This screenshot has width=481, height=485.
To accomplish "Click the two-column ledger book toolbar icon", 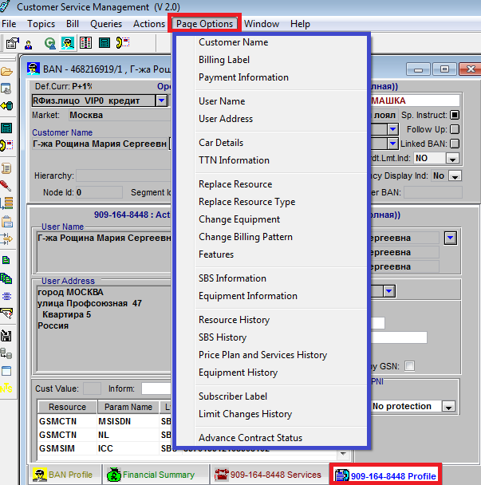I will [x=85, y=43].
